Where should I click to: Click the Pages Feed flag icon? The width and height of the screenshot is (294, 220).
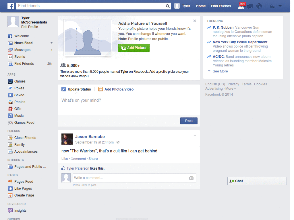coord(10,181)
